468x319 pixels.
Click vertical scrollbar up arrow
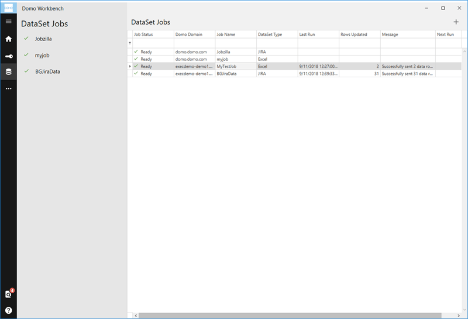[464, 52]
